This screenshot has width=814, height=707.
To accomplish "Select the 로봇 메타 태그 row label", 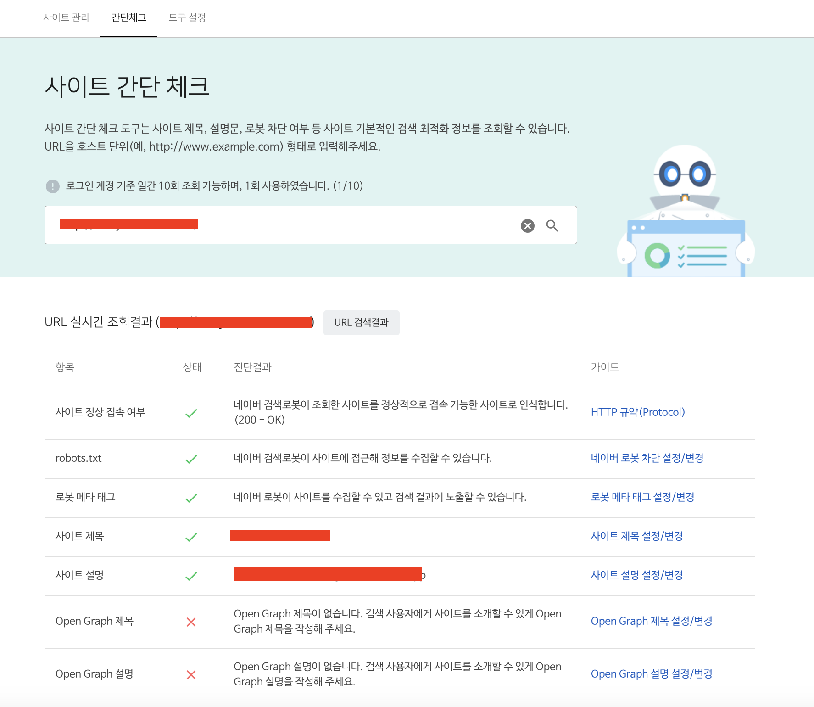I will [x=85, y=497].
